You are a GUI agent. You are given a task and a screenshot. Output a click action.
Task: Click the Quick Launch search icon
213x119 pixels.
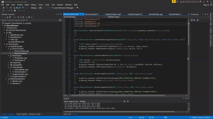pos(200,2)
